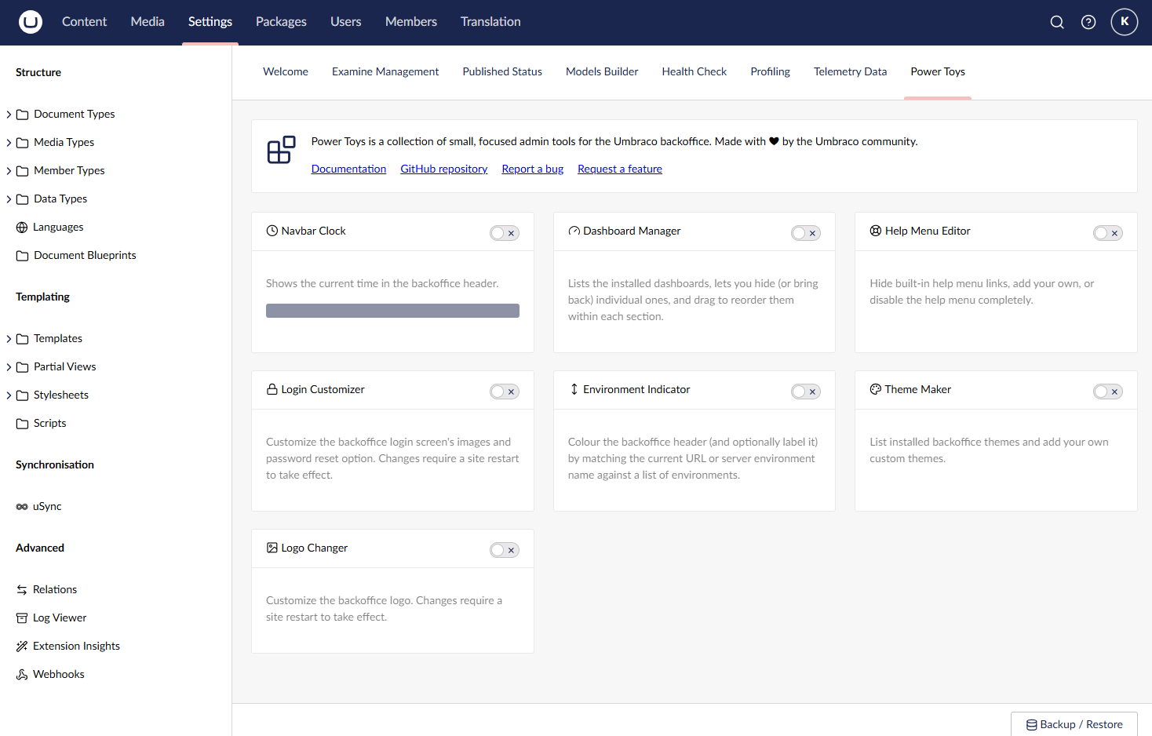Viewport: 1152px width, 736px height.
Task: Click the Backup / Restore button
Action: (1074, 724)
